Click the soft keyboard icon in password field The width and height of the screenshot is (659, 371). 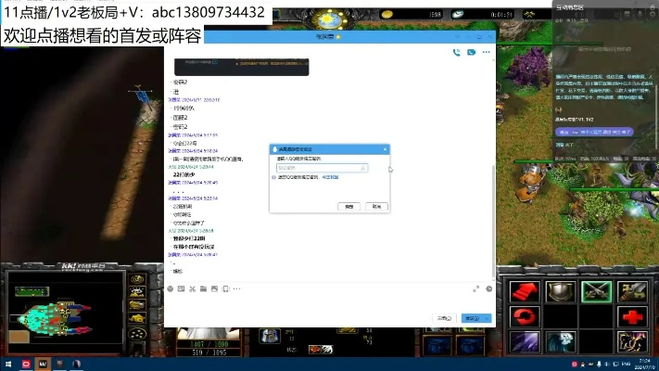pos(362,168)
